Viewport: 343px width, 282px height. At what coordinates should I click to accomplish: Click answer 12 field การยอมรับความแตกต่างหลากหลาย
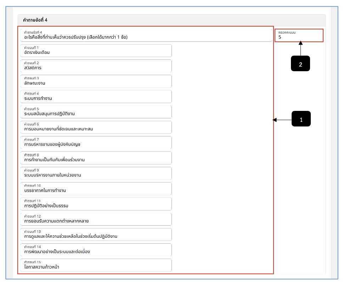[96, 219]
